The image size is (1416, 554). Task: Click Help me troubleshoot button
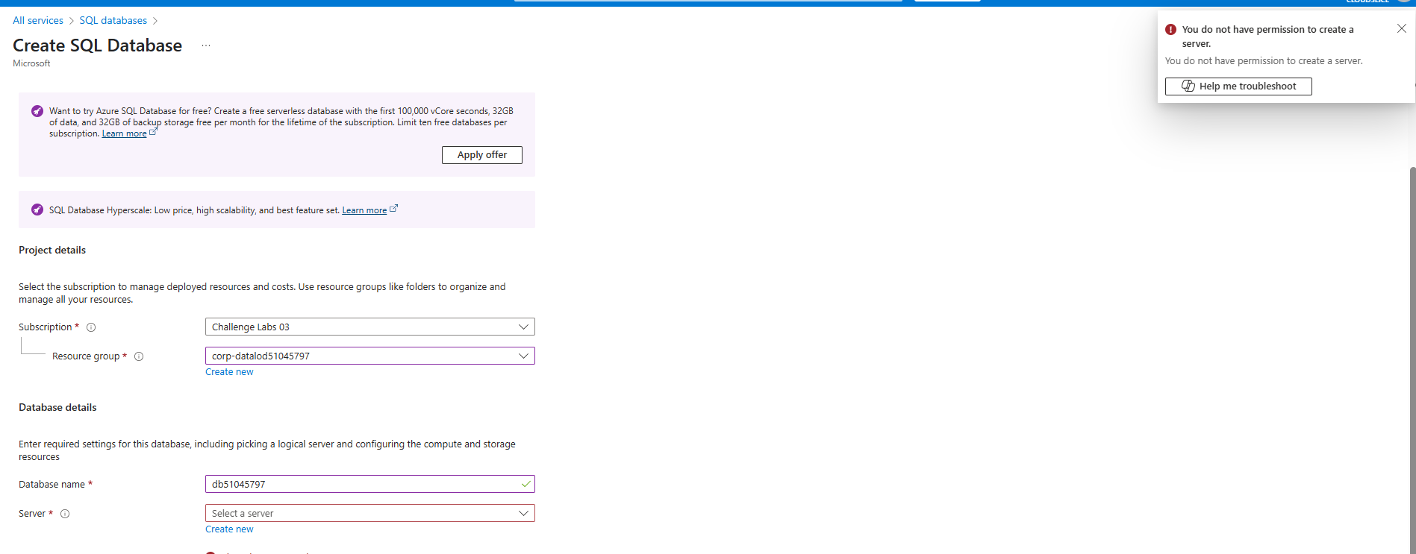1238,86
